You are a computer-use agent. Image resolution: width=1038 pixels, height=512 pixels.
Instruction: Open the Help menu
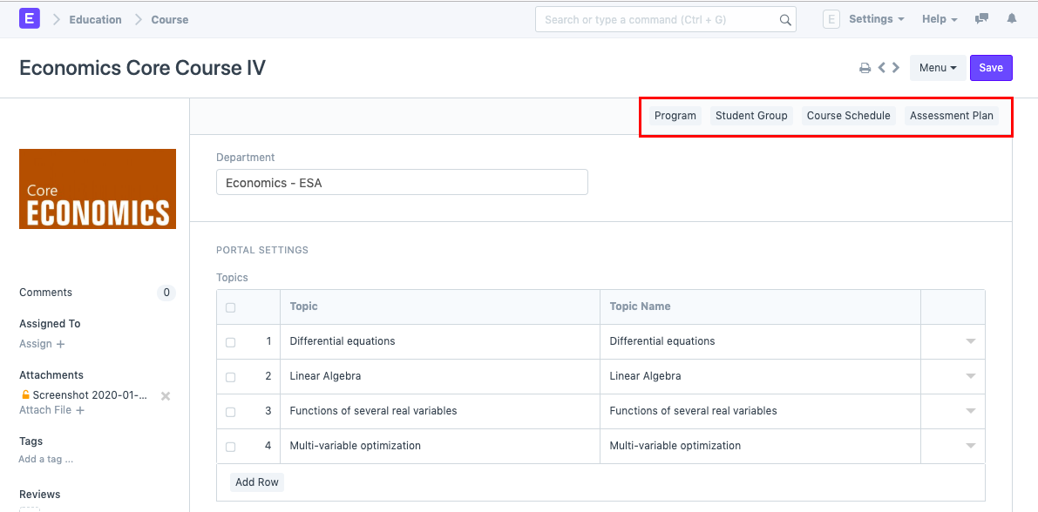pyautogui.click(x=939, y=19)
